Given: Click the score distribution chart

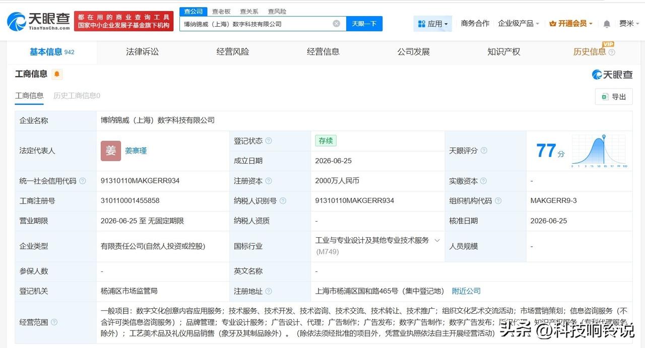Looking at the screenshot, I should [x=599, y=151].
